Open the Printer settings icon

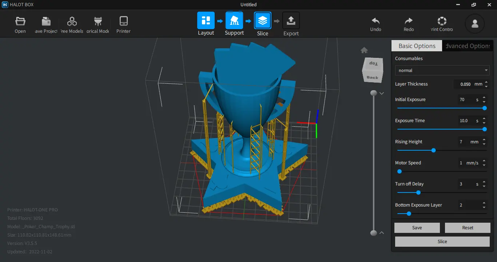tap(124, 21)
